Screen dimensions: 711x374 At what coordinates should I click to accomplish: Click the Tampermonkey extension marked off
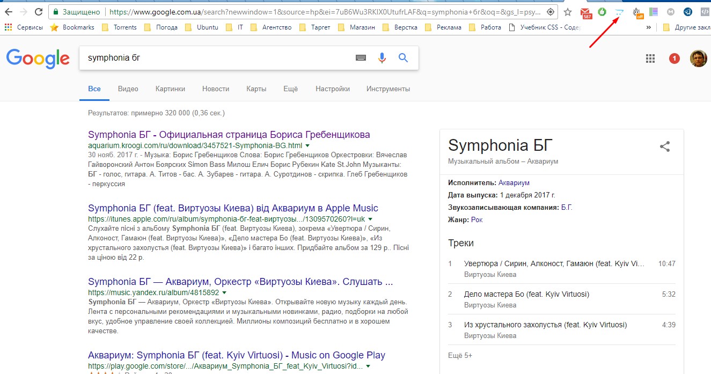pyautogui.click(x=637, y=12)
